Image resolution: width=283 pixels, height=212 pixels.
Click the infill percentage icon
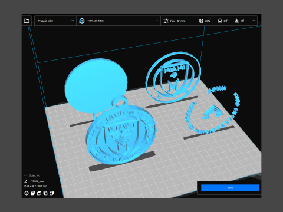tap(201, 21)
